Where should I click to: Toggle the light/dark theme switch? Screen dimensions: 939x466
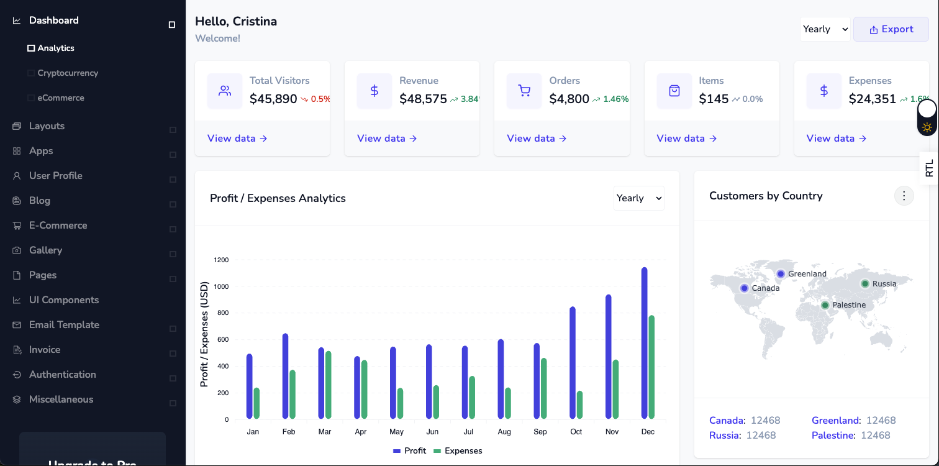tap(927, 118)
